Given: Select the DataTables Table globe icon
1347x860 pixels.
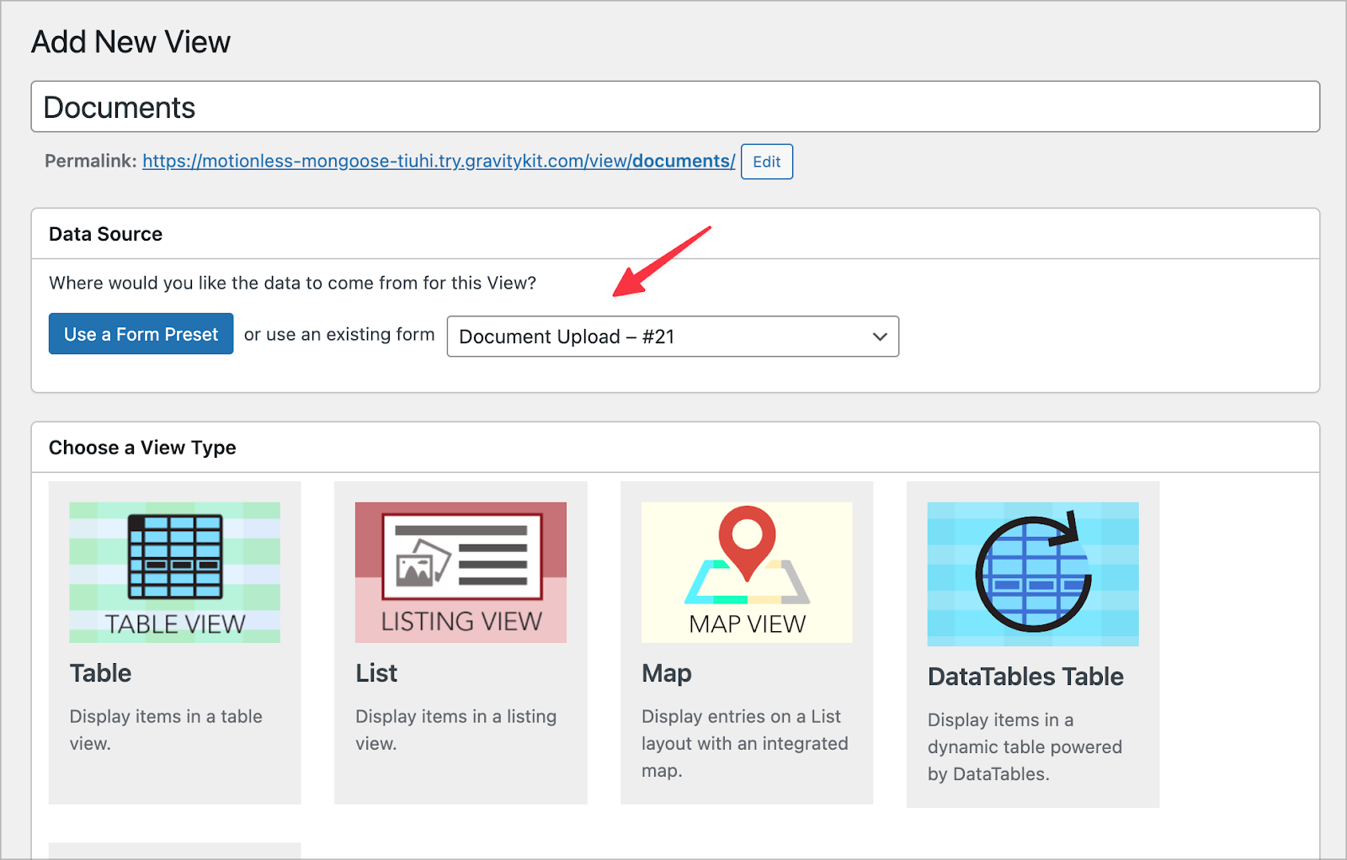Looking at the screenshot, I should tap(1033, 574).
